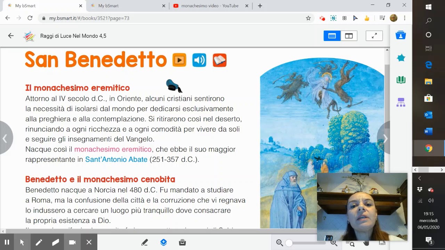The width and height of the screenshot is (445, 250).
Task: Open the red book resource icon
Action: pyautogui.click(x=220, y=60)
